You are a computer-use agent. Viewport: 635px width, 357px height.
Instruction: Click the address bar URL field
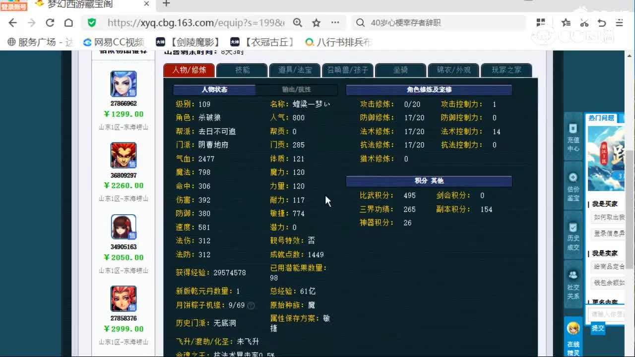click(196, 23)
